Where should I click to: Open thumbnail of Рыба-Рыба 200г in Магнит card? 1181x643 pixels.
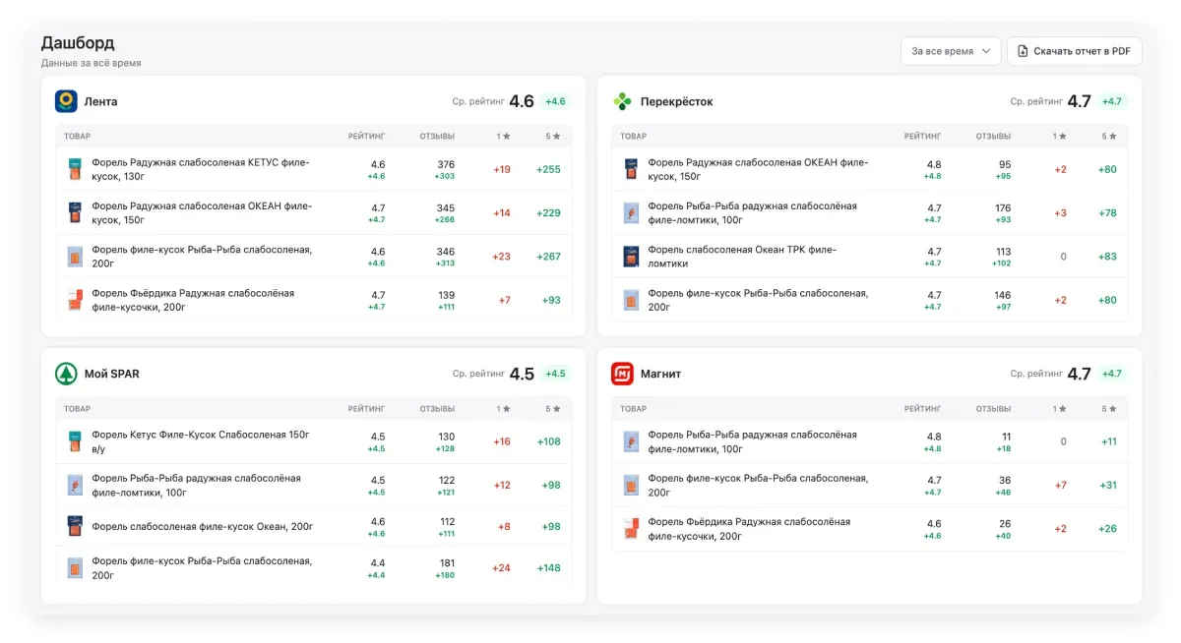[x=631, y=485]
